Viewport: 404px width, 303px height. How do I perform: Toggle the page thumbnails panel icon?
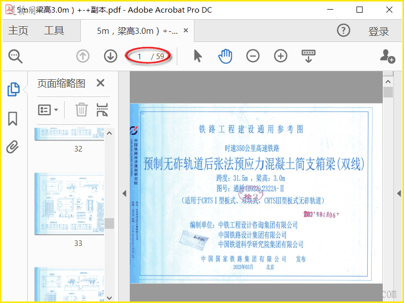(14, 89)
